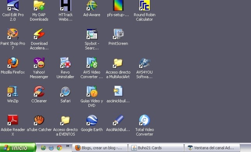
Task: Launch Google Earth desktop icon
Action: (92, 120)
